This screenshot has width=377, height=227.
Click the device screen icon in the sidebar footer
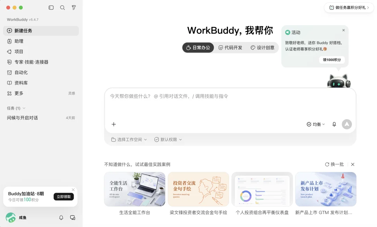tap(73, 218)
